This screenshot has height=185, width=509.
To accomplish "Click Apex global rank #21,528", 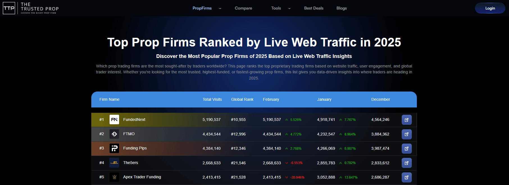I will pyautogui.click(x=238, y=177).
